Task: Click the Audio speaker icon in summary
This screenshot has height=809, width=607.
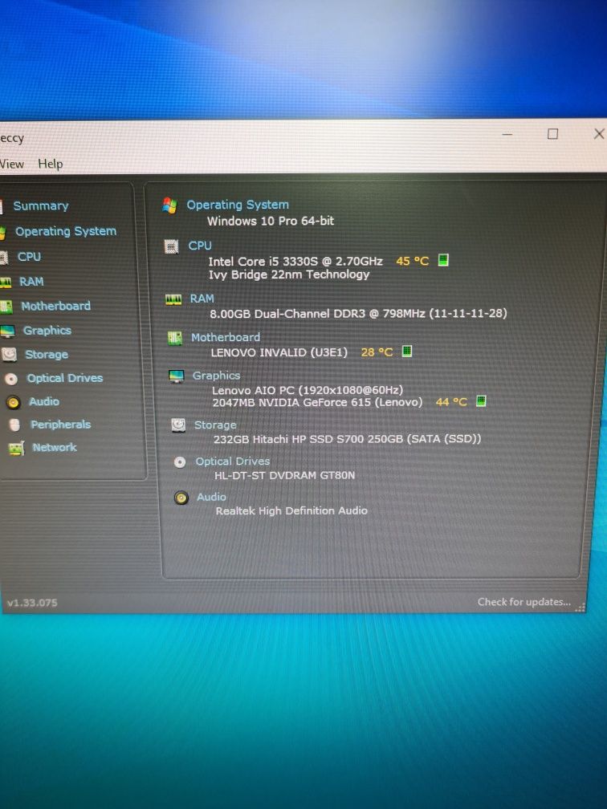Action: (x=181, y=498)
